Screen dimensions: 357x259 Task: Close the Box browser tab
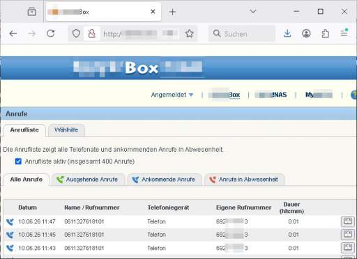pos(153,11)
